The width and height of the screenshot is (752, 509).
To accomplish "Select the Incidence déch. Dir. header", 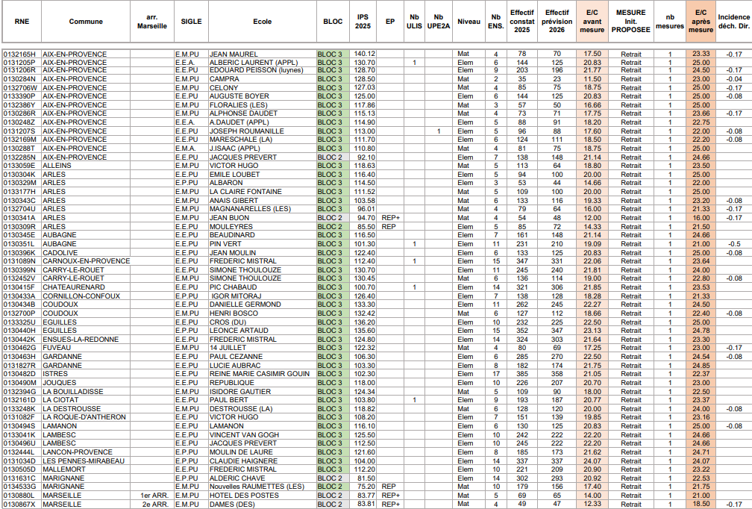I will click(x=734, y=22).
